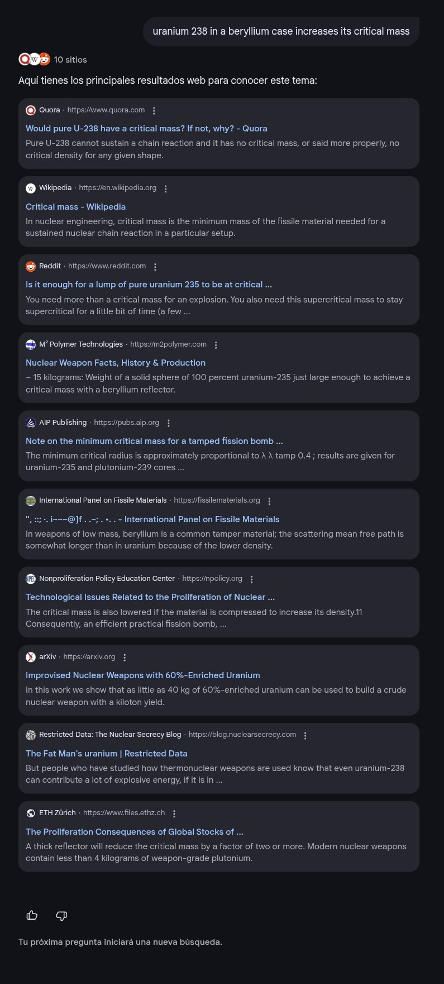Open the three-dot menu for Reddit result
Image resolution: width=444 pixels, height=984 pixels.
tap(155, 267)
